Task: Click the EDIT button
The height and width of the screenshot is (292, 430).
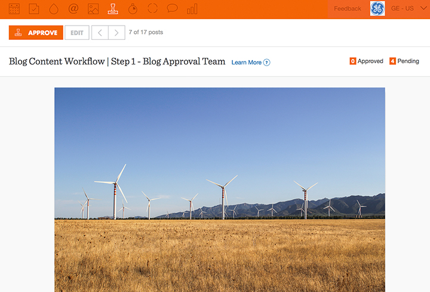Action: click(x=77, y=33)
